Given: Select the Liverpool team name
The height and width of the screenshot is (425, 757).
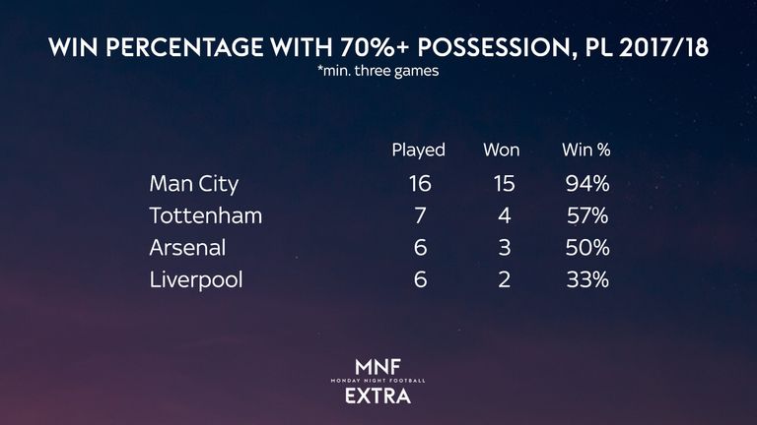Looking at the screenshot, I should point(196,280).
